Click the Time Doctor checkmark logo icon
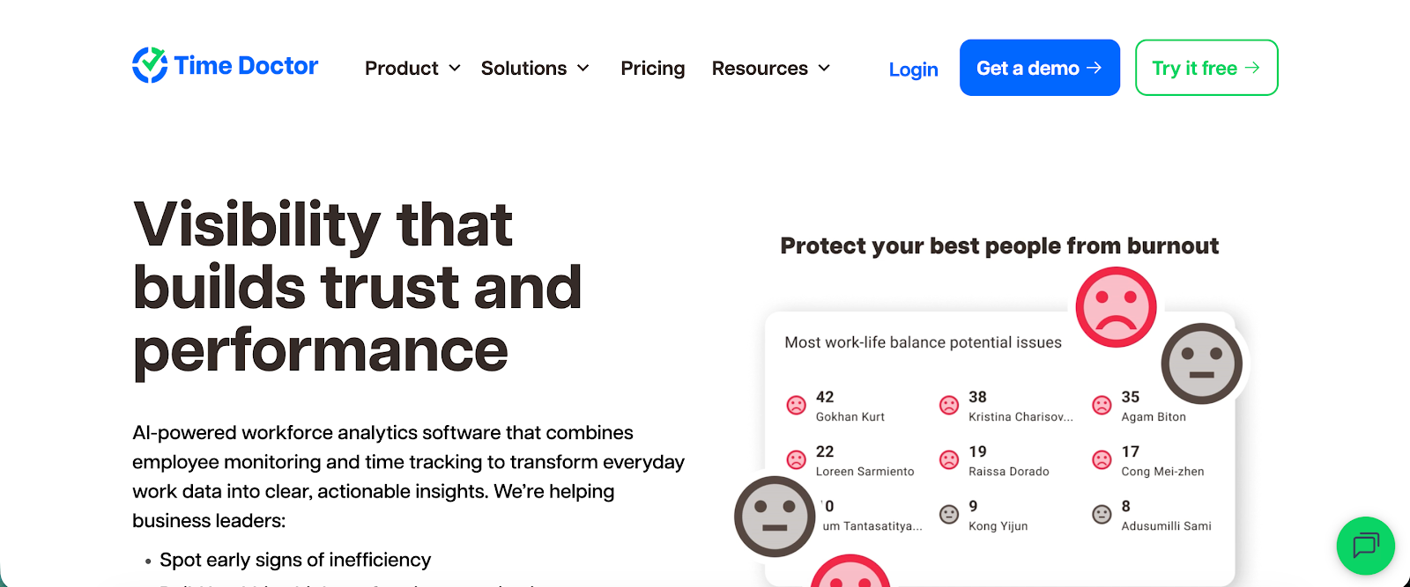Viewport: 1410px width, 587px height. tap(150, 65)
